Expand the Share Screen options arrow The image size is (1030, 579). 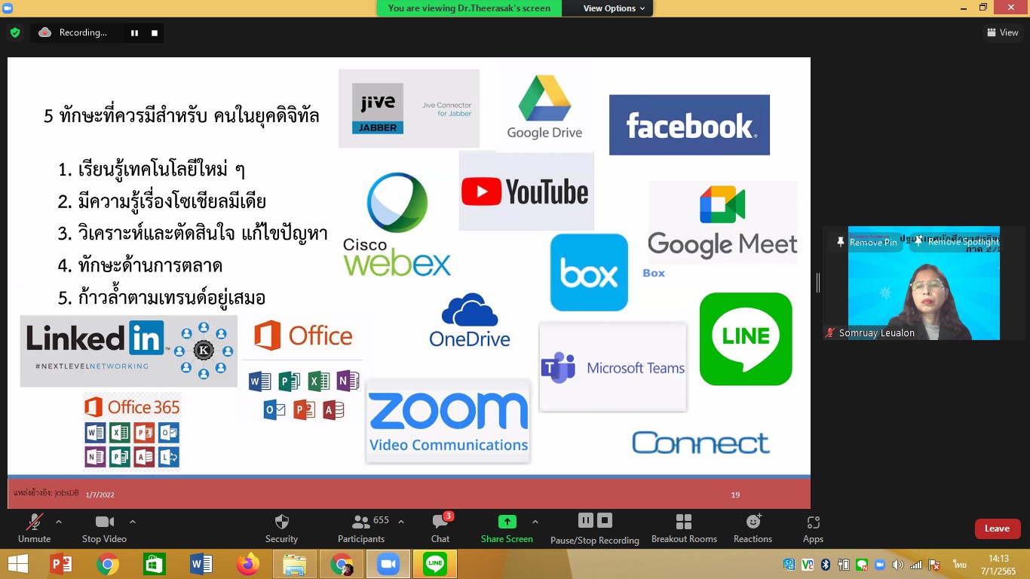pyautogui.click(x=535, y=522)
